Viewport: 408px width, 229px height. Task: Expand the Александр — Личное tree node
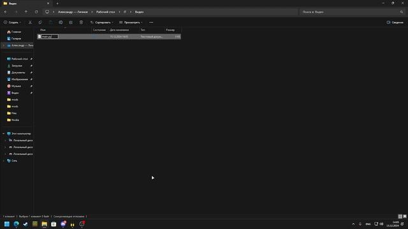(x=4, y=45)
